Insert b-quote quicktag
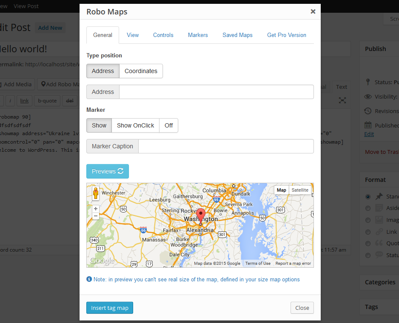The image size is (399, 323). [x=47, y=101]
